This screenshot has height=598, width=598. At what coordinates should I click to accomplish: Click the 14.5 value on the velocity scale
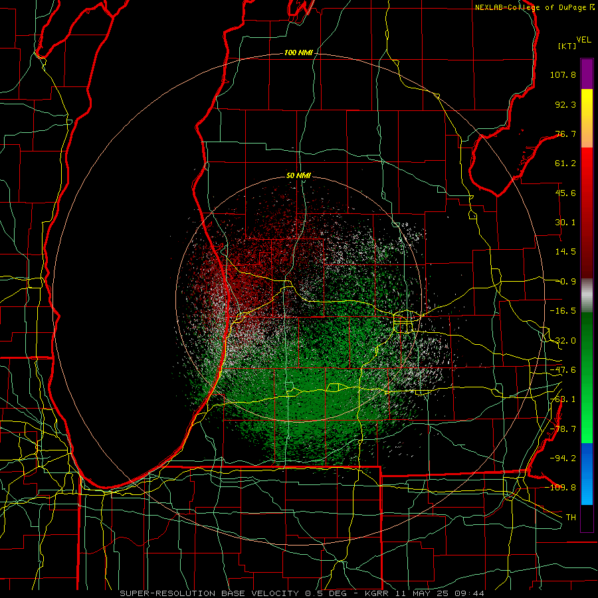pos(565,252)
